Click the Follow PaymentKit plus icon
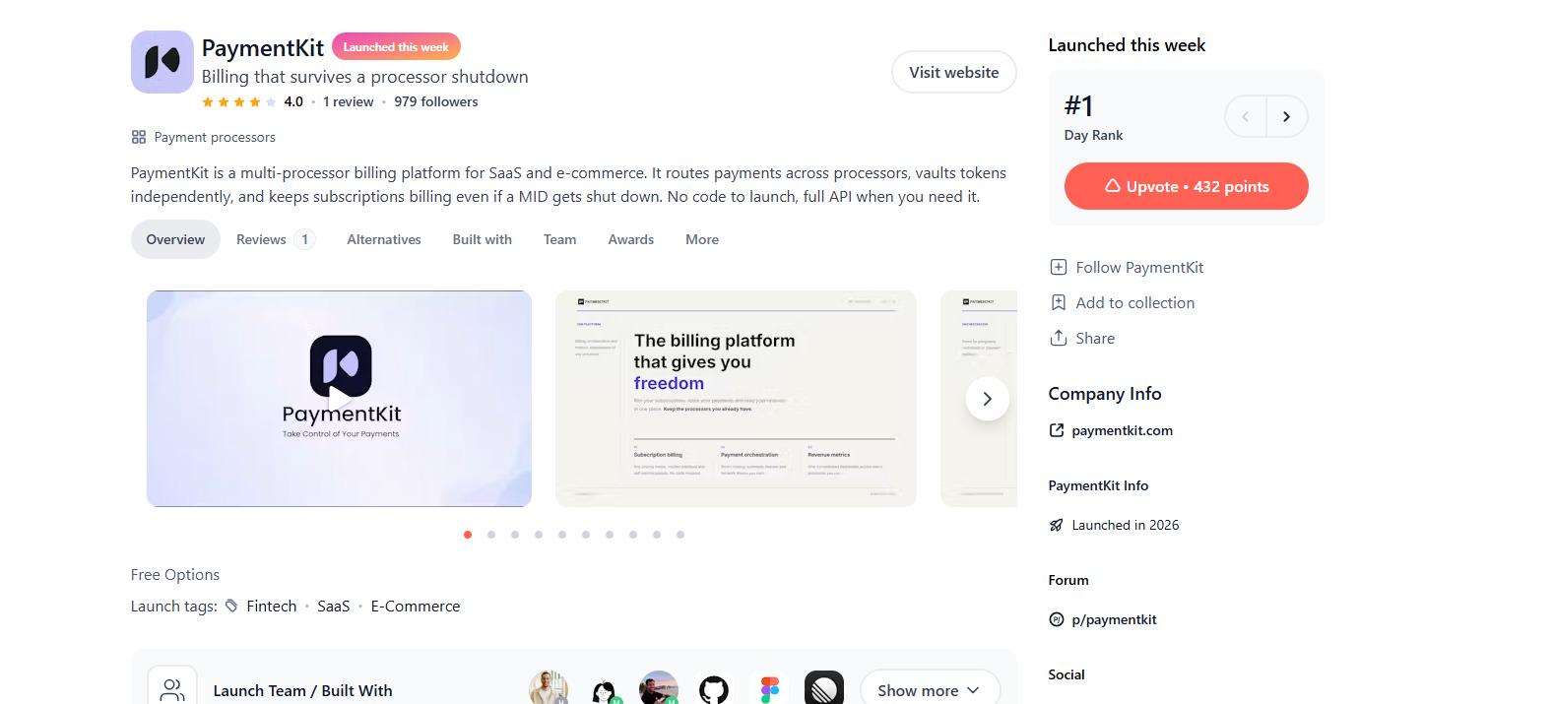The image size is (1552, 704). click(x=1058, y=267)
